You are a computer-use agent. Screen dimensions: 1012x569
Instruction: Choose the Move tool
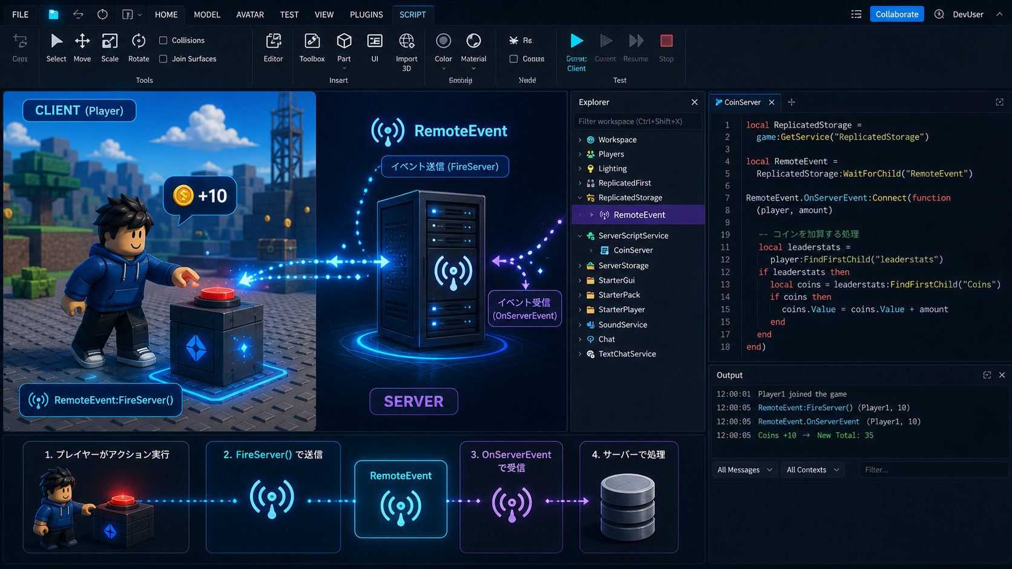point(82,48)
